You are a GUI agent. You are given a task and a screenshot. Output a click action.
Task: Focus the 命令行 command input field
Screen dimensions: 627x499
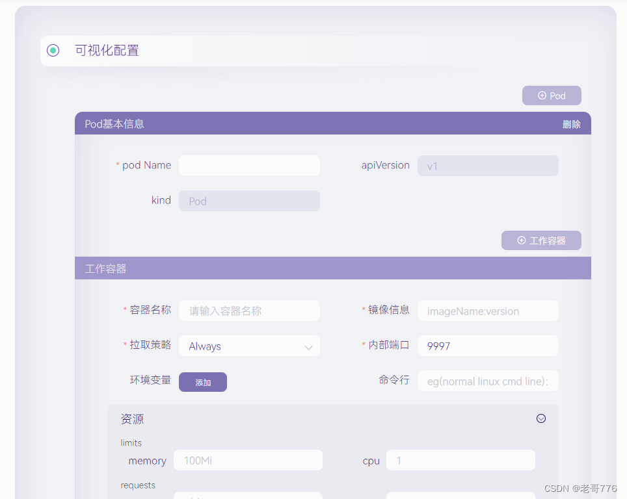[x=488, y=381]
